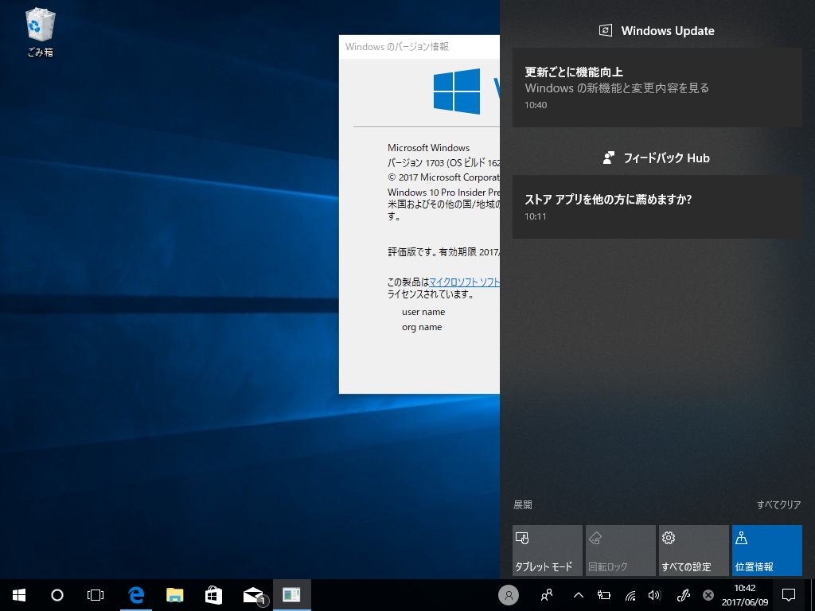This screenshot has width=815, height=611.
Task: Expand hidden tray icons with the chevron
Action: coord(577,594)
